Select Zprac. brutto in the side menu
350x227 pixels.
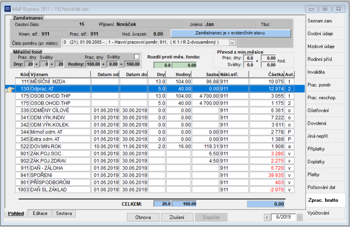325,200
